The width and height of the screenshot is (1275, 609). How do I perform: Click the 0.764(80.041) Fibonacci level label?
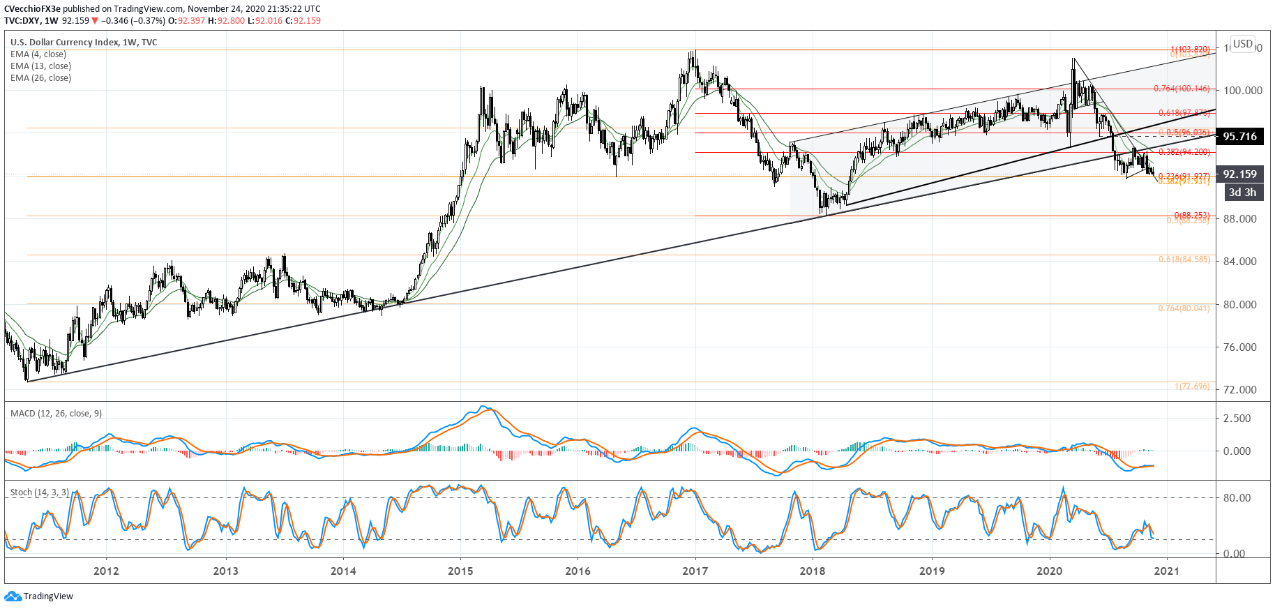coord(1184,308)
